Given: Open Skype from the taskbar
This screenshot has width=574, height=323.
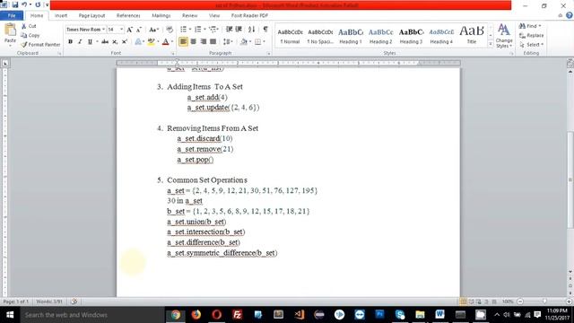Looking at the screenshot, I should (400, 315).
